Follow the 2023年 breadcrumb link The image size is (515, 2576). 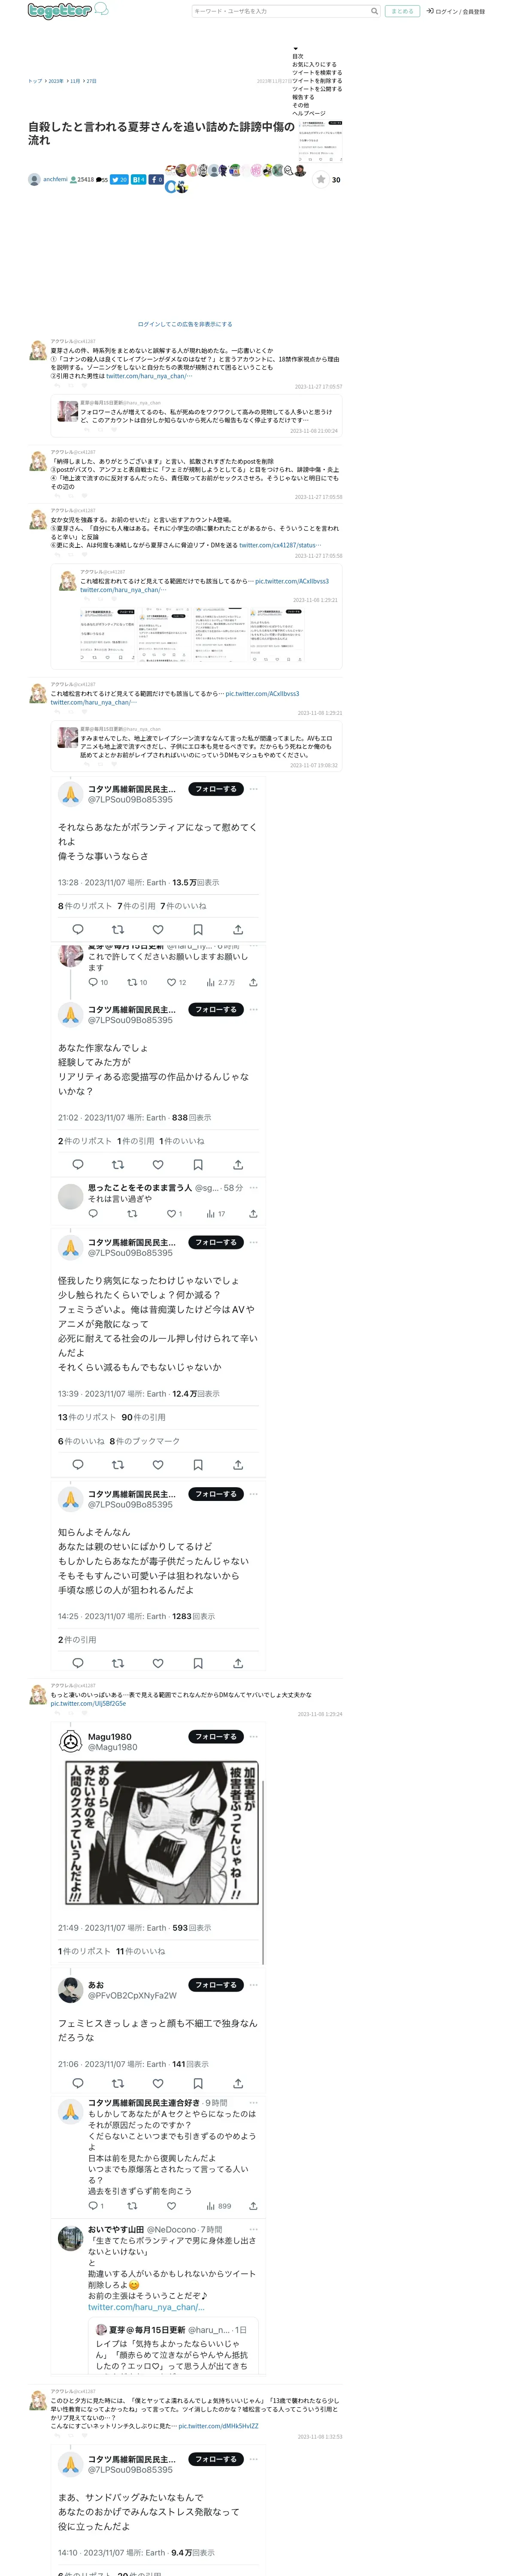pyautogui.click(x=56, y=81)
